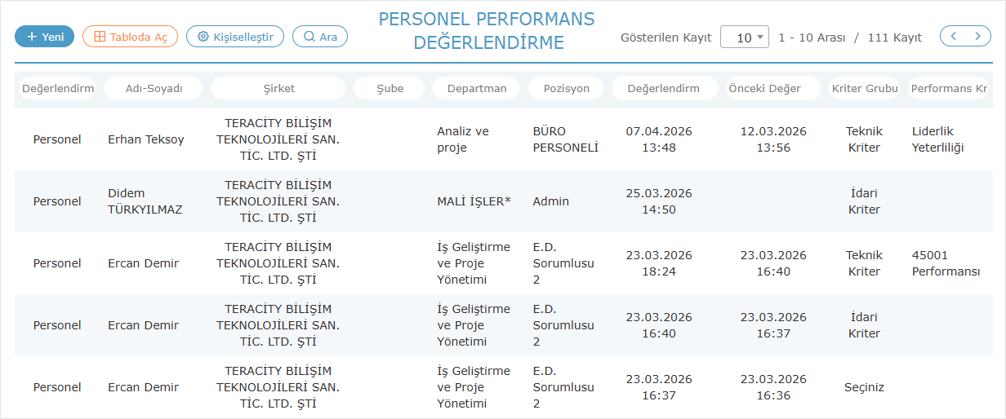Click the Şube column header
Screen dimensions: 1006x419
point(389,88)
